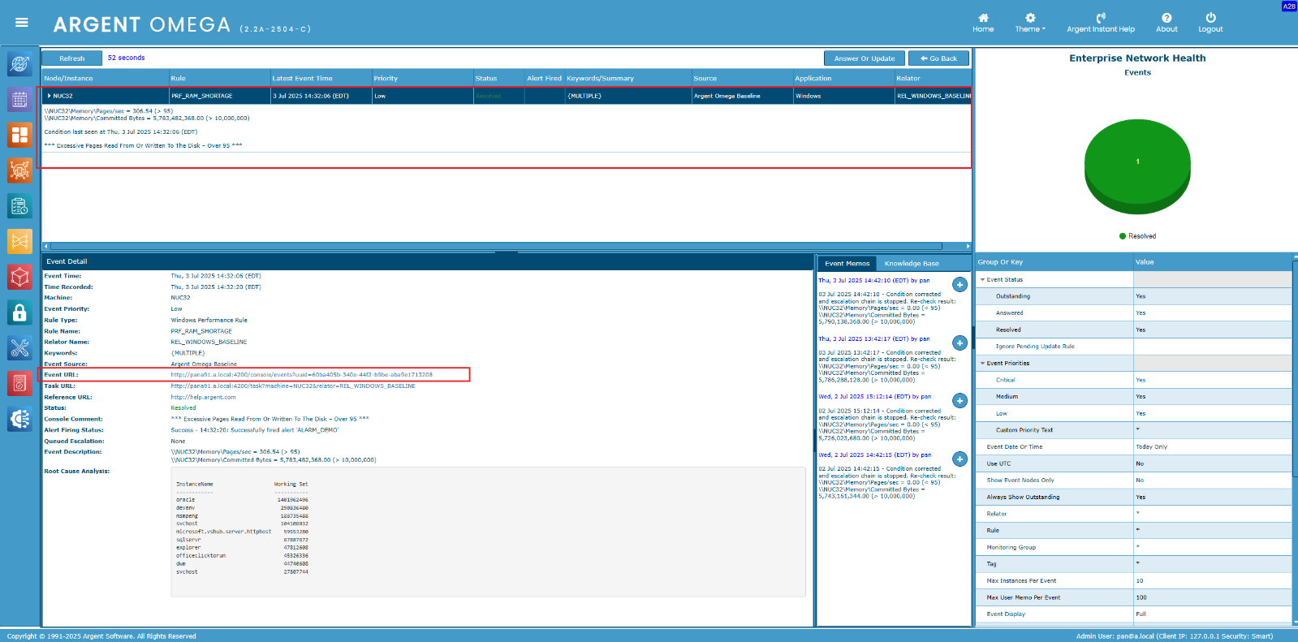The image size is (1298, 642).
Task: Click the Answer Or Update button
Action: (x=864, y=58)
